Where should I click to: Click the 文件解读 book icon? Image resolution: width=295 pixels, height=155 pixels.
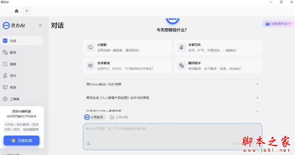pos(91,66)
